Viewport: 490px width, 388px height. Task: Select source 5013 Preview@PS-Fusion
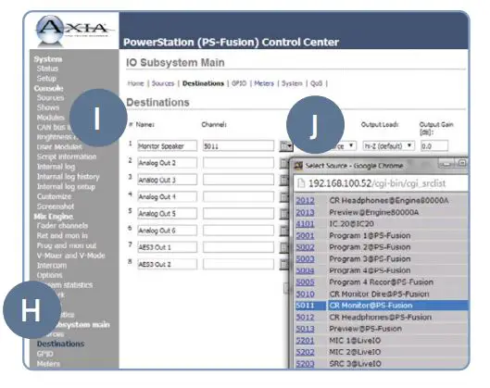coord(382,329)
